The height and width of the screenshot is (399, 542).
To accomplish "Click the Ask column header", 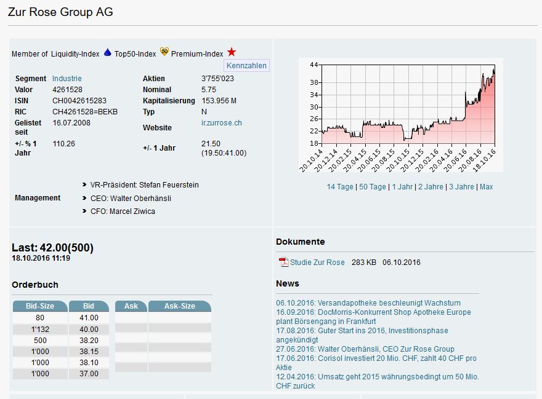I will pyautogui.click(x=131, y=306).
